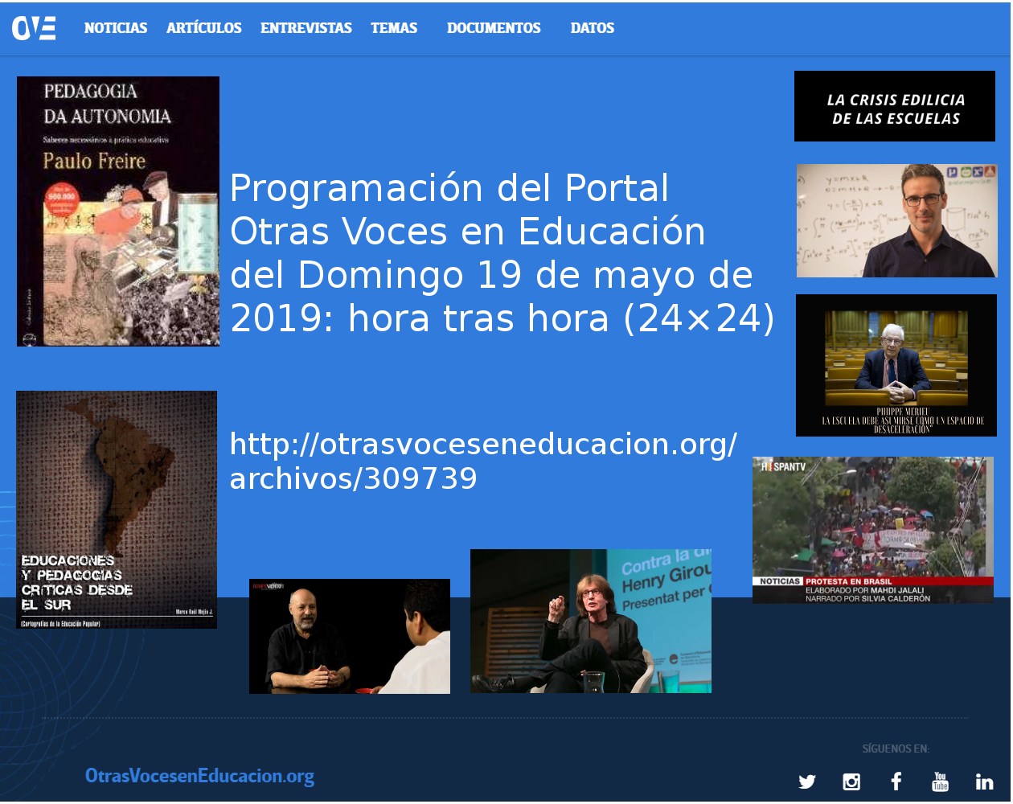Click the math whiteboard teacher thumbnail
The height and width of the screenshot is (804, 1013).
pos(897,221)
